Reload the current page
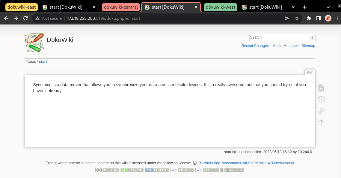 coord(25,18)
